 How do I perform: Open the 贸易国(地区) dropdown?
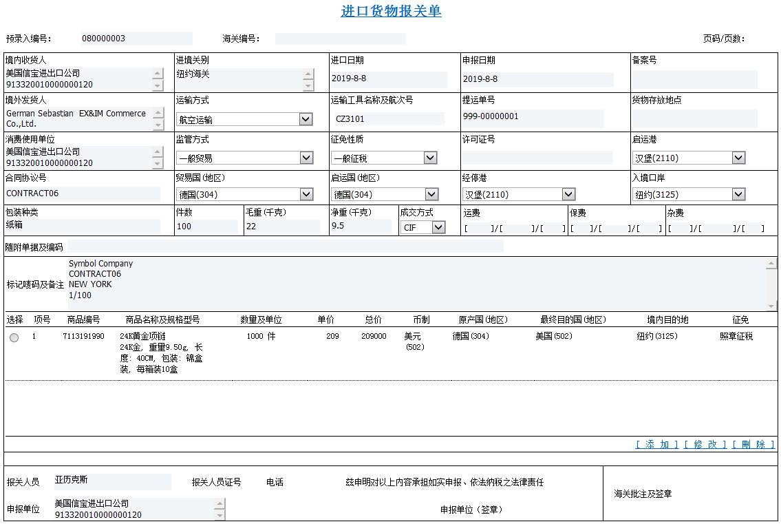coord(306,195)
